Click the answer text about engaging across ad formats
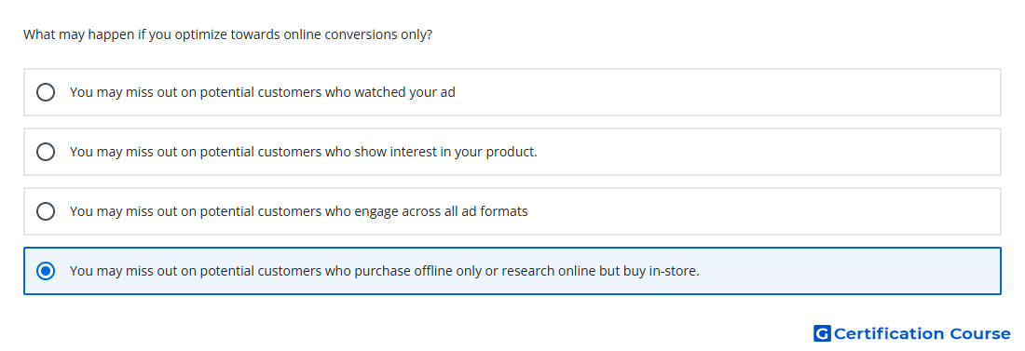Viewport: 1025px width, 351px height. [x=299, y=211]
